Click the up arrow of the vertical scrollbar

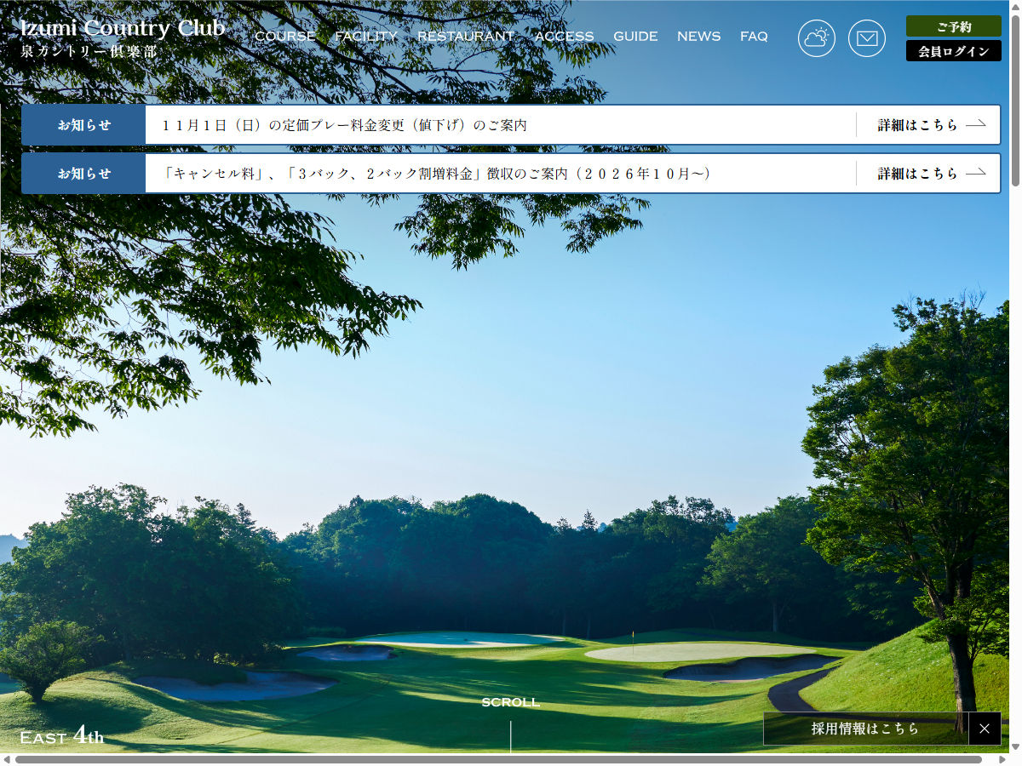point(1015,6)
